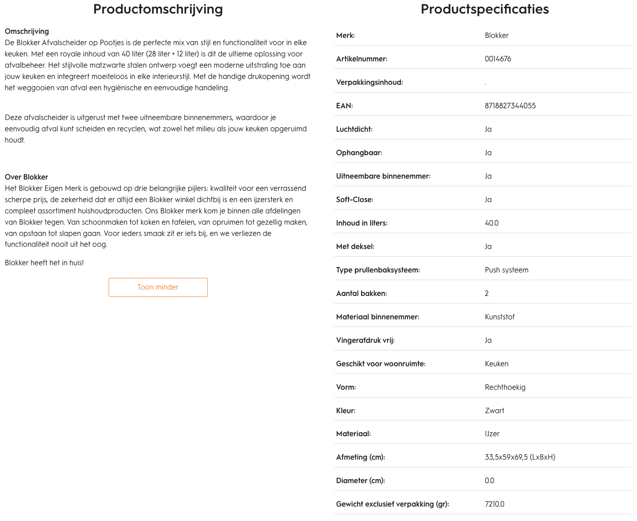Click the weight value 7210.0
Screen dimensions: 637x521
pyautogui.click(x=494, y=504)
